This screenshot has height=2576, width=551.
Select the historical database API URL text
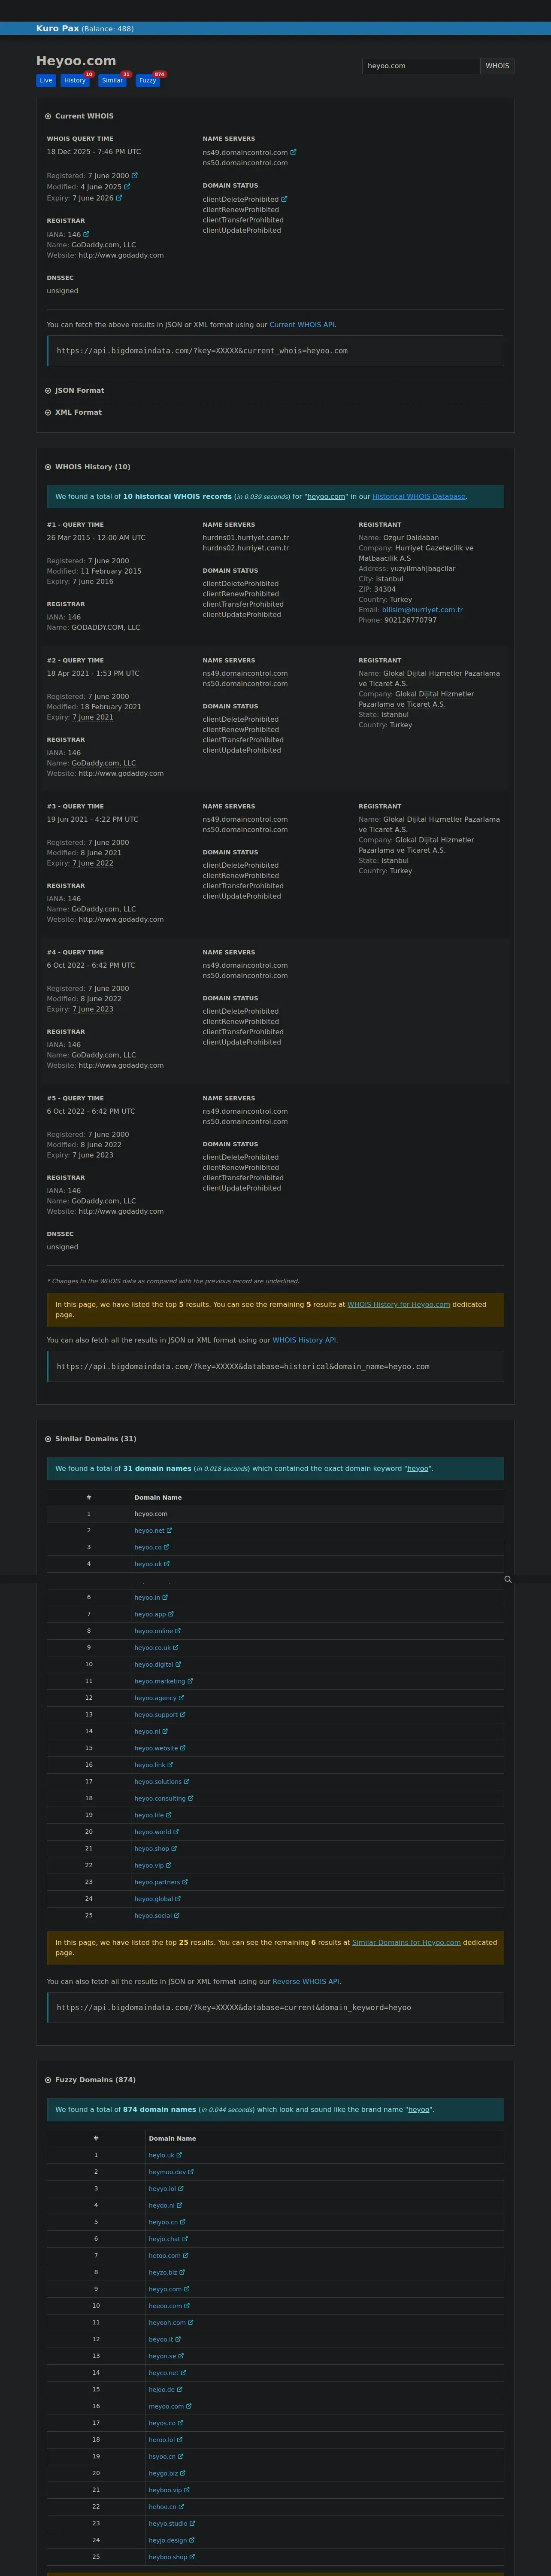243,1366
